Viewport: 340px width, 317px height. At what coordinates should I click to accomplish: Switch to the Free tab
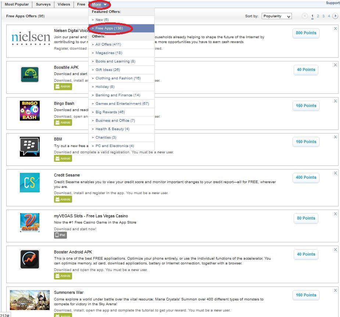pos(81,4)
